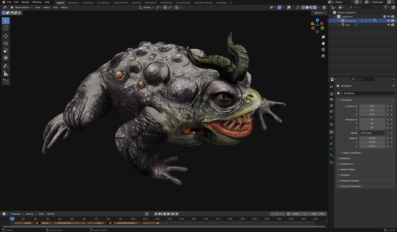Expand the Delta Transform panel
This screenshot has width=397, height=232.
tap(352, 153)
